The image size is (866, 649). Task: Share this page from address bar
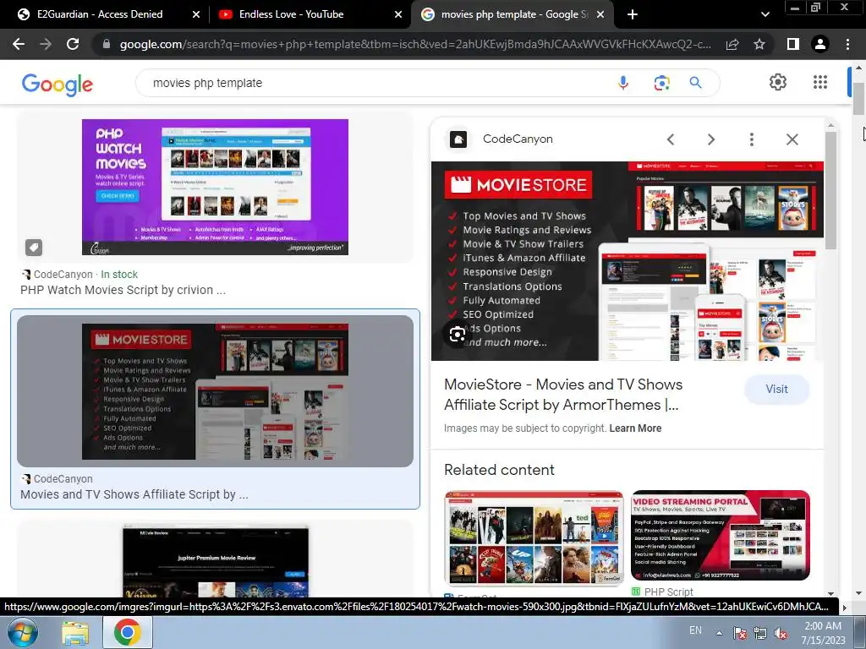[732, 44]
